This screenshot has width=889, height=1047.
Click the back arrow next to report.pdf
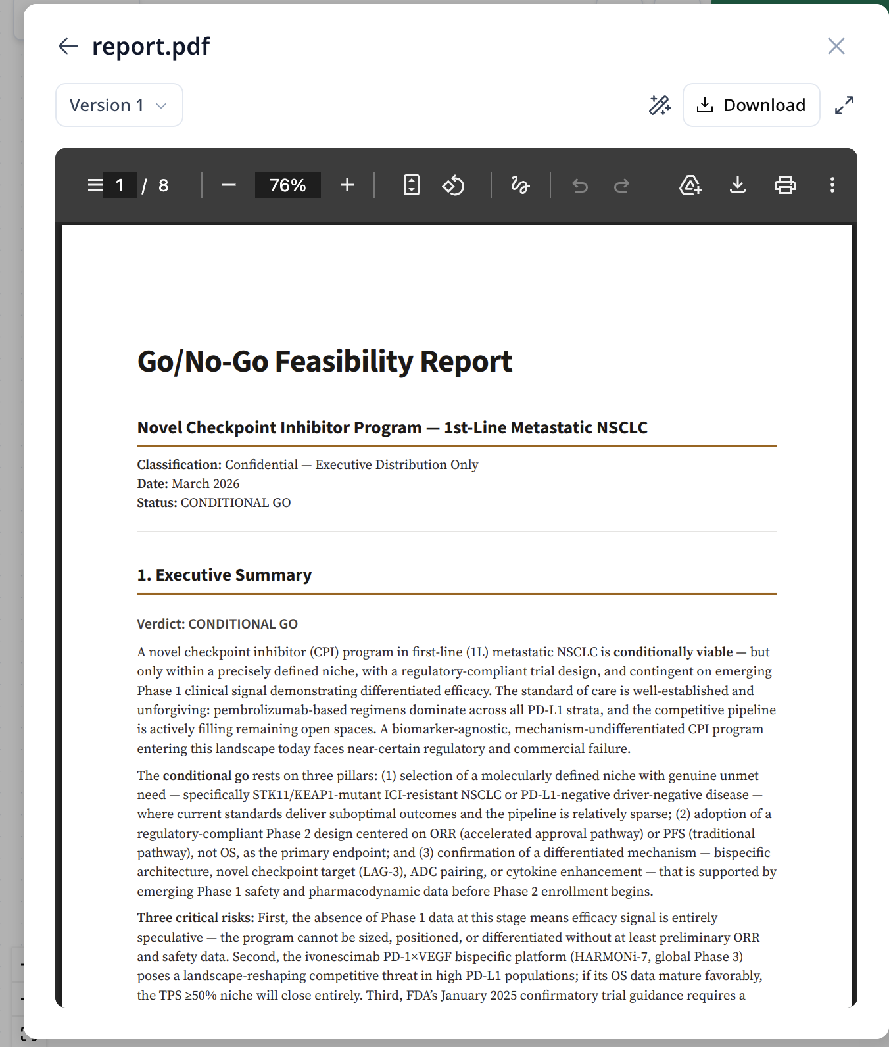pyautogui.click(x=68, y=46)
